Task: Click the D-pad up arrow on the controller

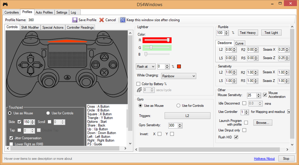Action: (x=30, y=58)
